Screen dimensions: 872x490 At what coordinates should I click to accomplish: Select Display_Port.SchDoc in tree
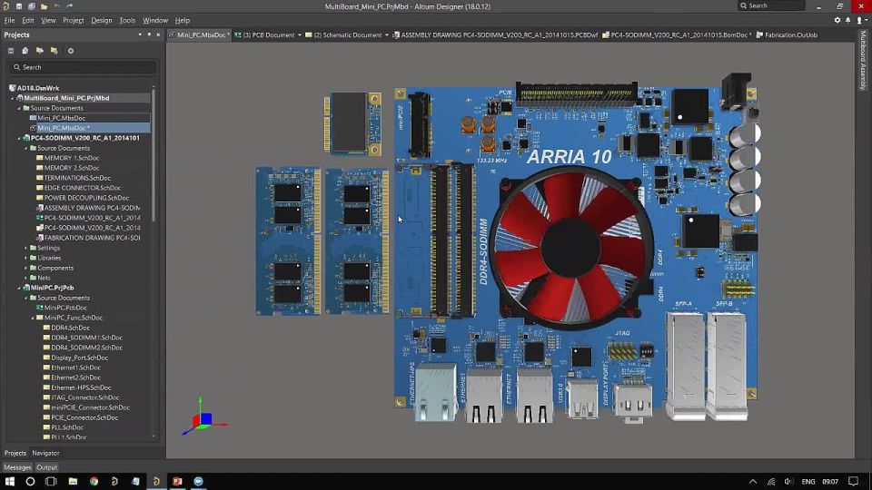pyautogui.click(x=79, y=358)
